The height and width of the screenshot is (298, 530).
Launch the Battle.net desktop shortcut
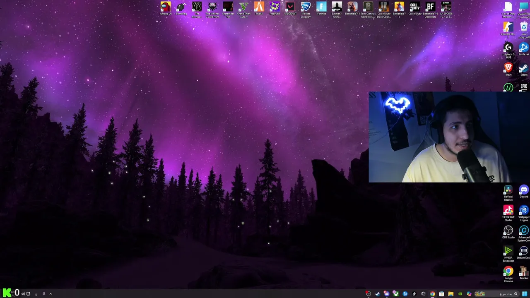[524, 49]
